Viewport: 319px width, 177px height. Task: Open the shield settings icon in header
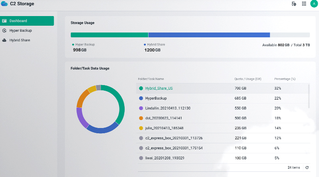[294, 4]
